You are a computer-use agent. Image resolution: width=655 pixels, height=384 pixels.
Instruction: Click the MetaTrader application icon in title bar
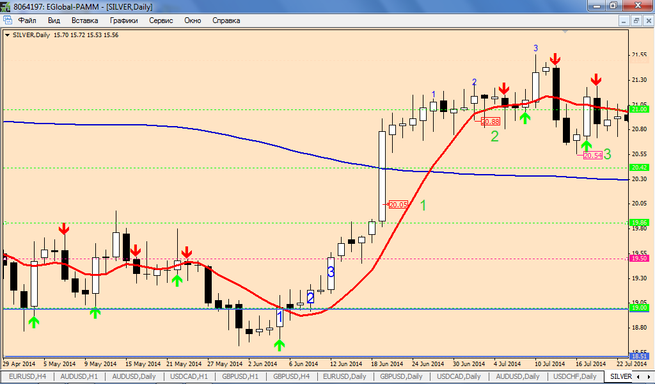pos(5,6)
